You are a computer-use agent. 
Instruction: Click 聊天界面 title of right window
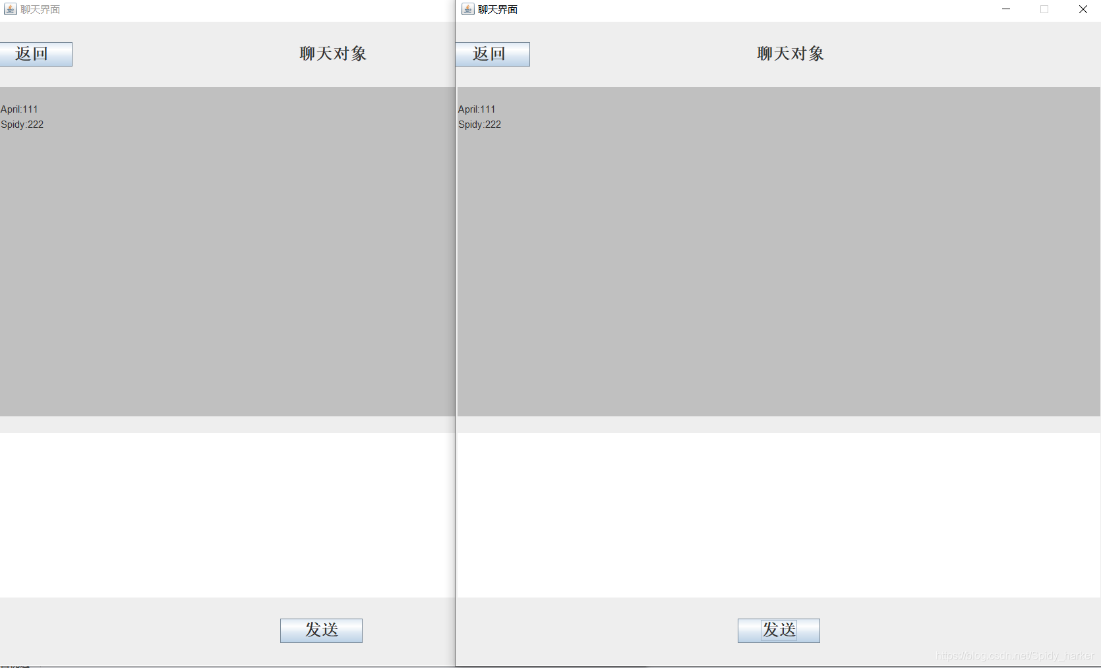(x=498, y=9)
